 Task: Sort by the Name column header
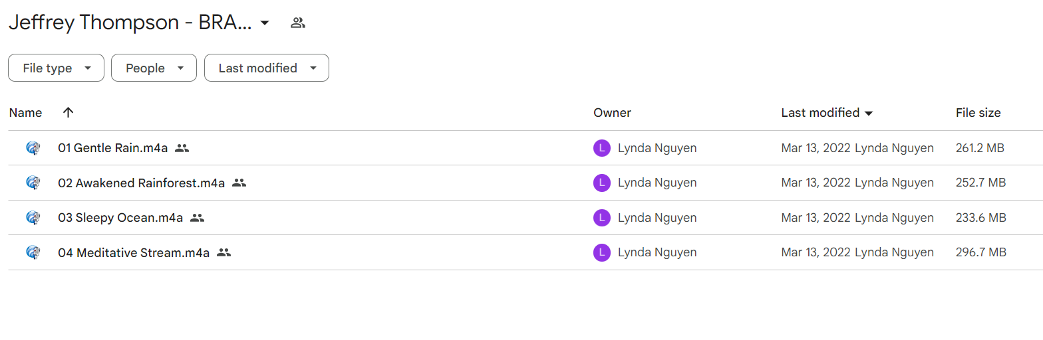25,113
